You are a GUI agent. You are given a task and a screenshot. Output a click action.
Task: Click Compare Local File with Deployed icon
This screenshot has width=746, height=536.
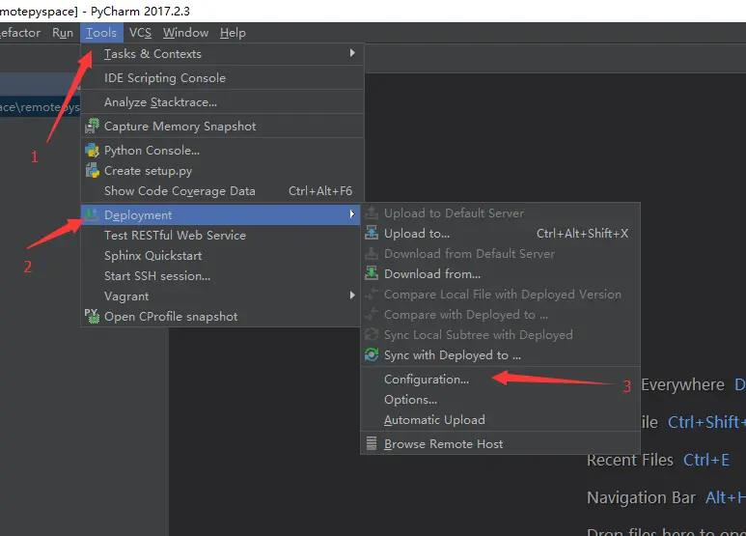pos(372,294)
